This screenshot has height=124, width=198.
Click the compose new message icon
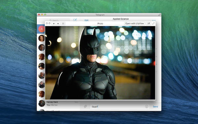pyautogui.click(x=75, y=20)
